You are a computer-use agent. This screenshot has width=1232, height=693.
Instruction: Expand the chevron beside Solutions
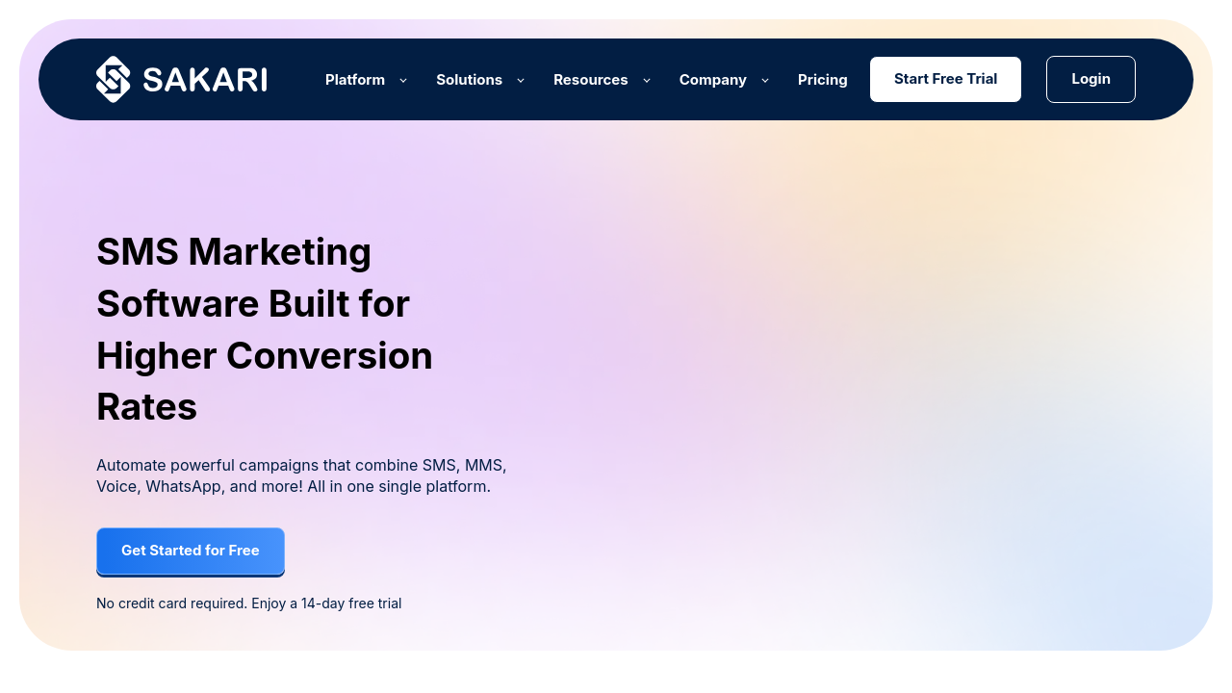(x=521, y=80)
